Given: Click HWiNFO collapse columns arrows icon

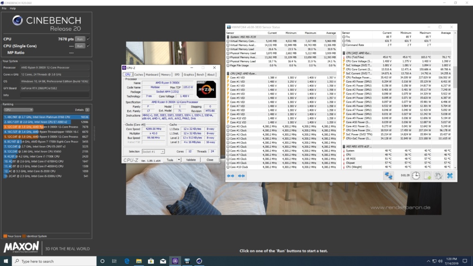Looking at the screenshot, I should pyautogui.click(x=241, y=176).
